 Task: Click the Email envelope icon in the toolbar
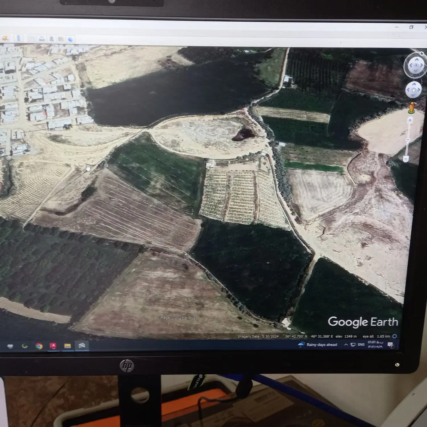[32, 38]
